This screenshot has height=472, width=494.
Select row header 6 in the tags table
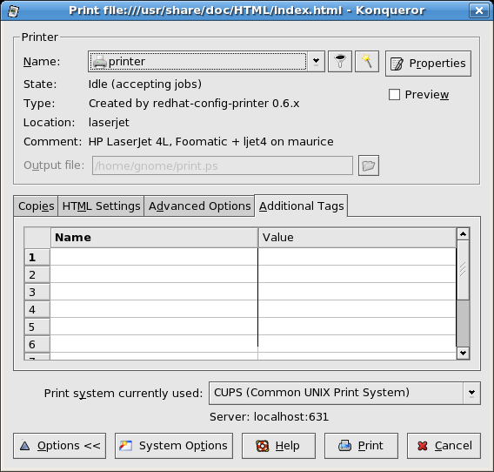[x=37, y=344]
